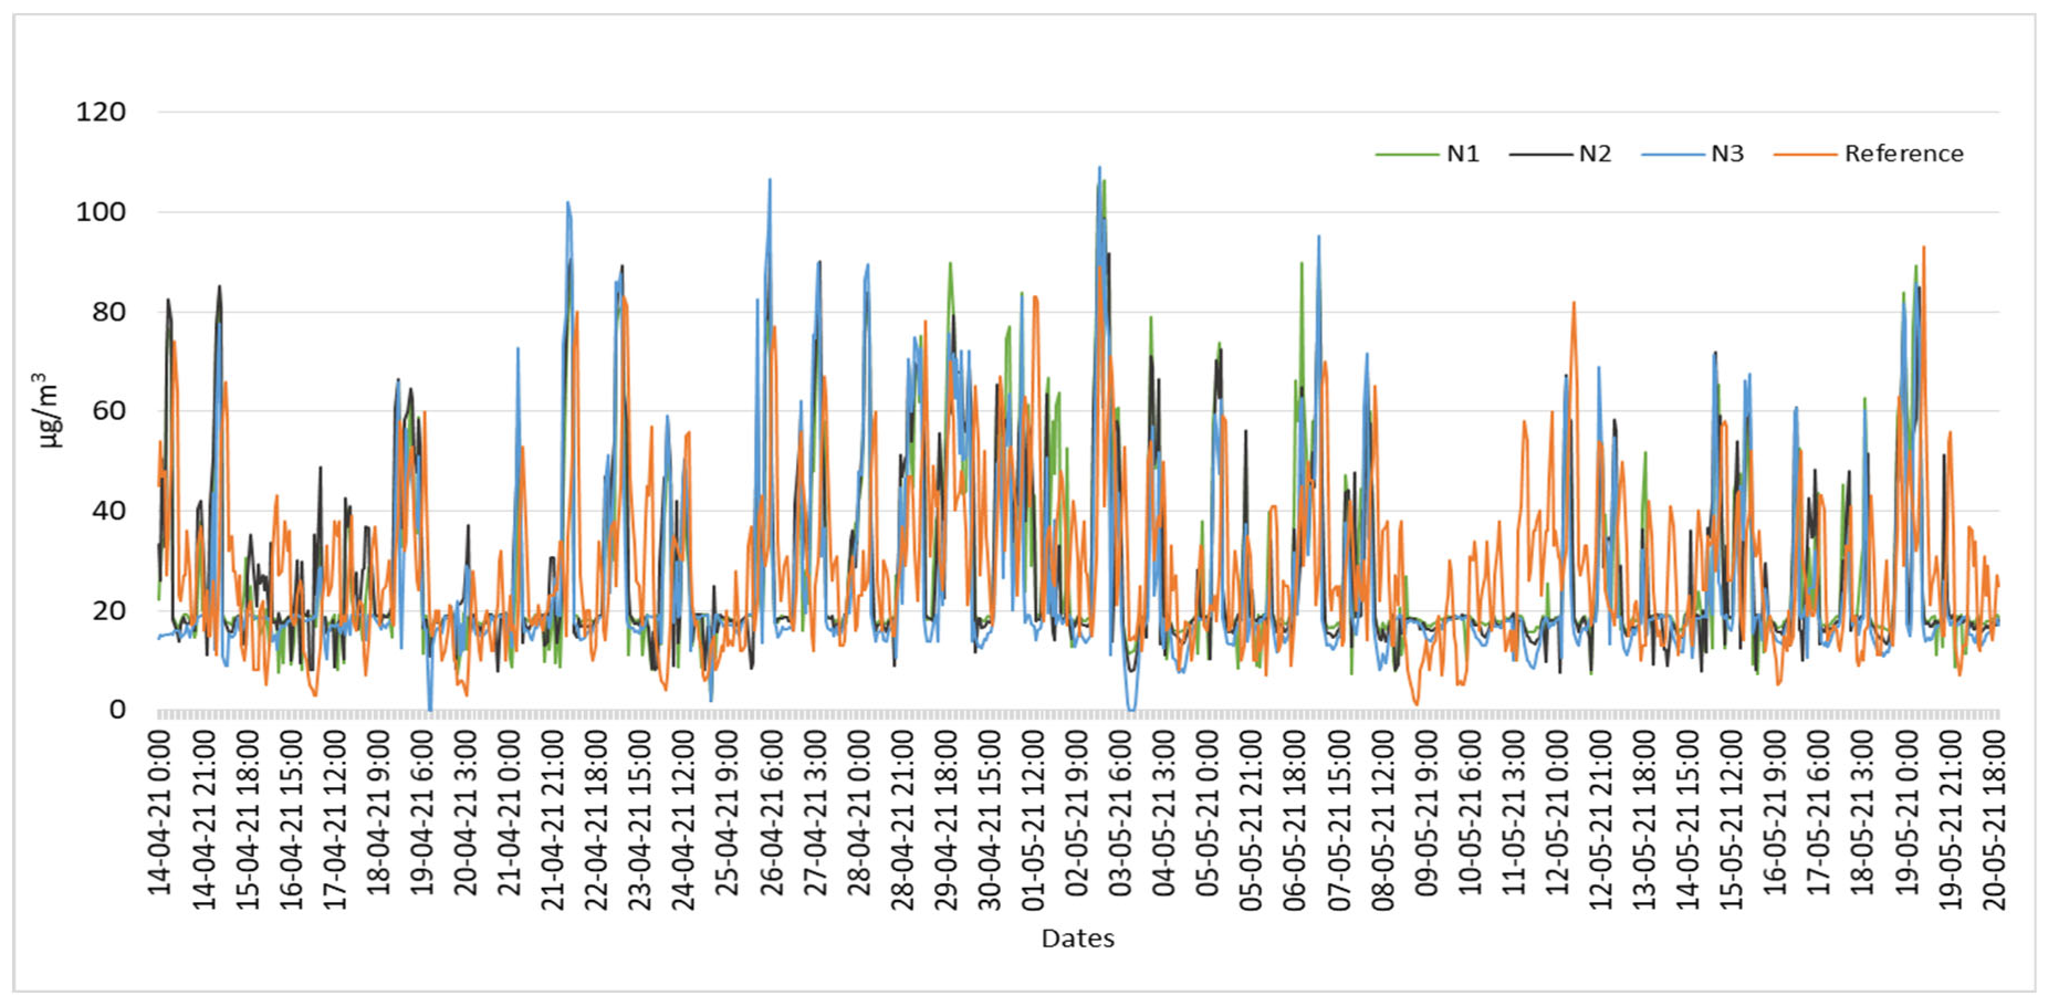2048x1006 pixels.
Task: Click the orange Reference legend line swatch
Action: [1805, 154]
